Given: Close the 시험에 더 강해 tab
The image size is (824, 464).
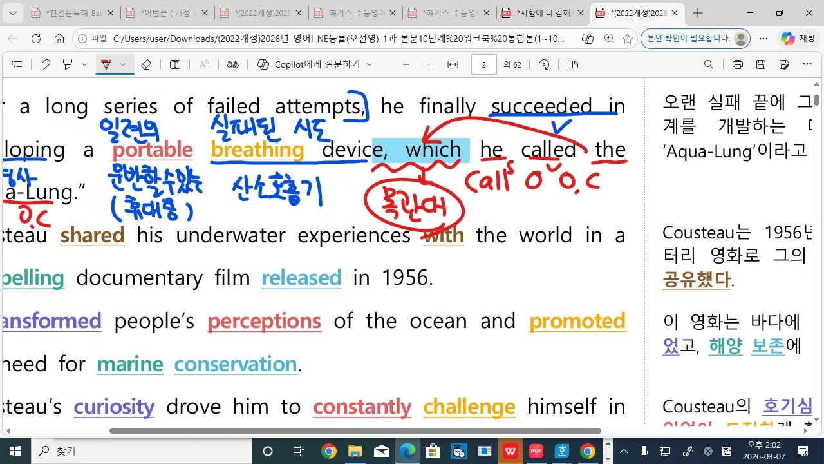Looking at the screenshot, I should pyautogui.click(x=580, y=13).
